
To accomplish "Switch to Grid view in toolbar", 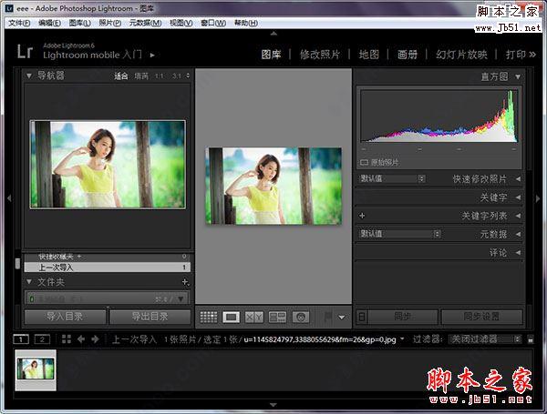I will [208, 317].
